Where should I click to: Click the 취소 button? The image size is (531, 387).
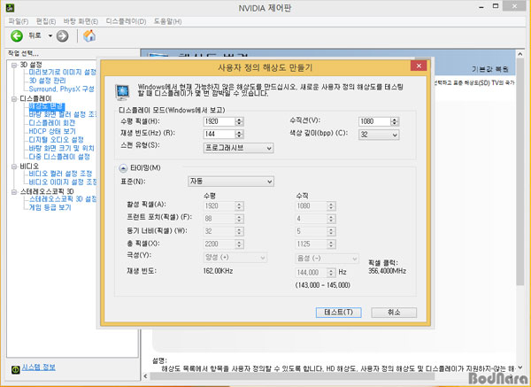394,312
